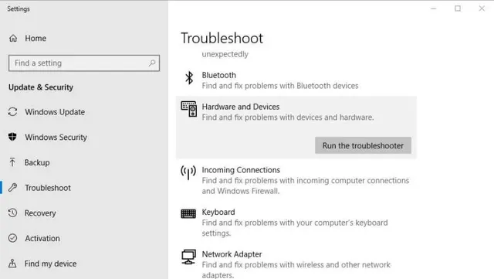The width and height of the screenshot is (494, 279).
Task: Click the Update & Security heading
Action: 41,87
